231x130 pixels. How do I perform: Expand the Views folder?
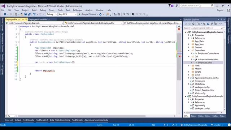tap(188, 75)
